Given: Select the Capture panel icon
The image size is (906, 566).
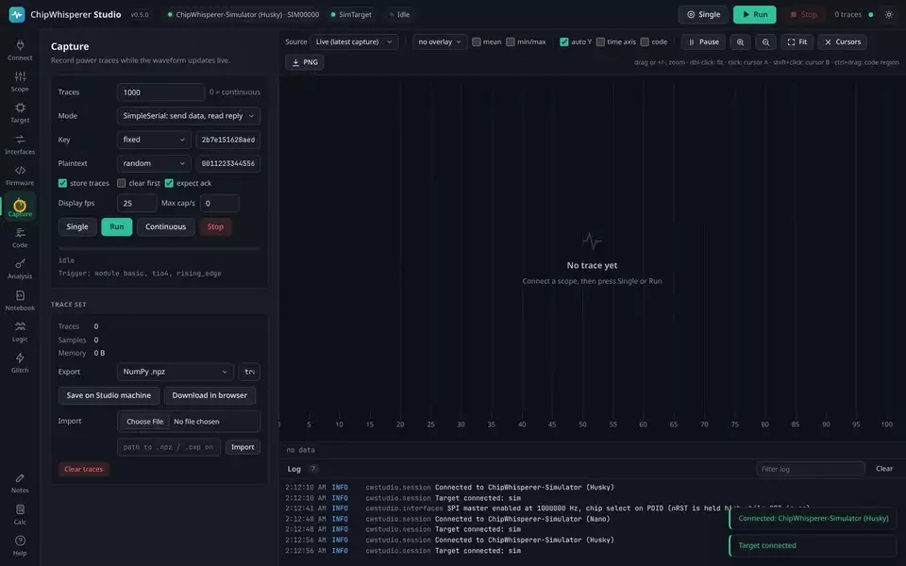Looking at the screenshot, I should [20, 207].
